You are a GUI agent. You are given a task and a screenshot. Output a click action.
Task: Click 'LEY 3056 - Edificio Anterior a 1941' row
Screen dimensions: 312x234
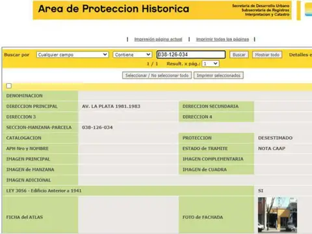coord(128,190)
